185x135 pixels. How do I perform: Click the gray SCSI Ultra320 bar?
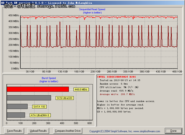[29, 98]
